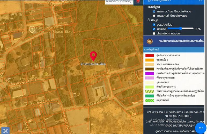Toggle the ผังเมือง layer checkbox
The height and width of the screenshot is (134, 207).
(x=154, y=29)
